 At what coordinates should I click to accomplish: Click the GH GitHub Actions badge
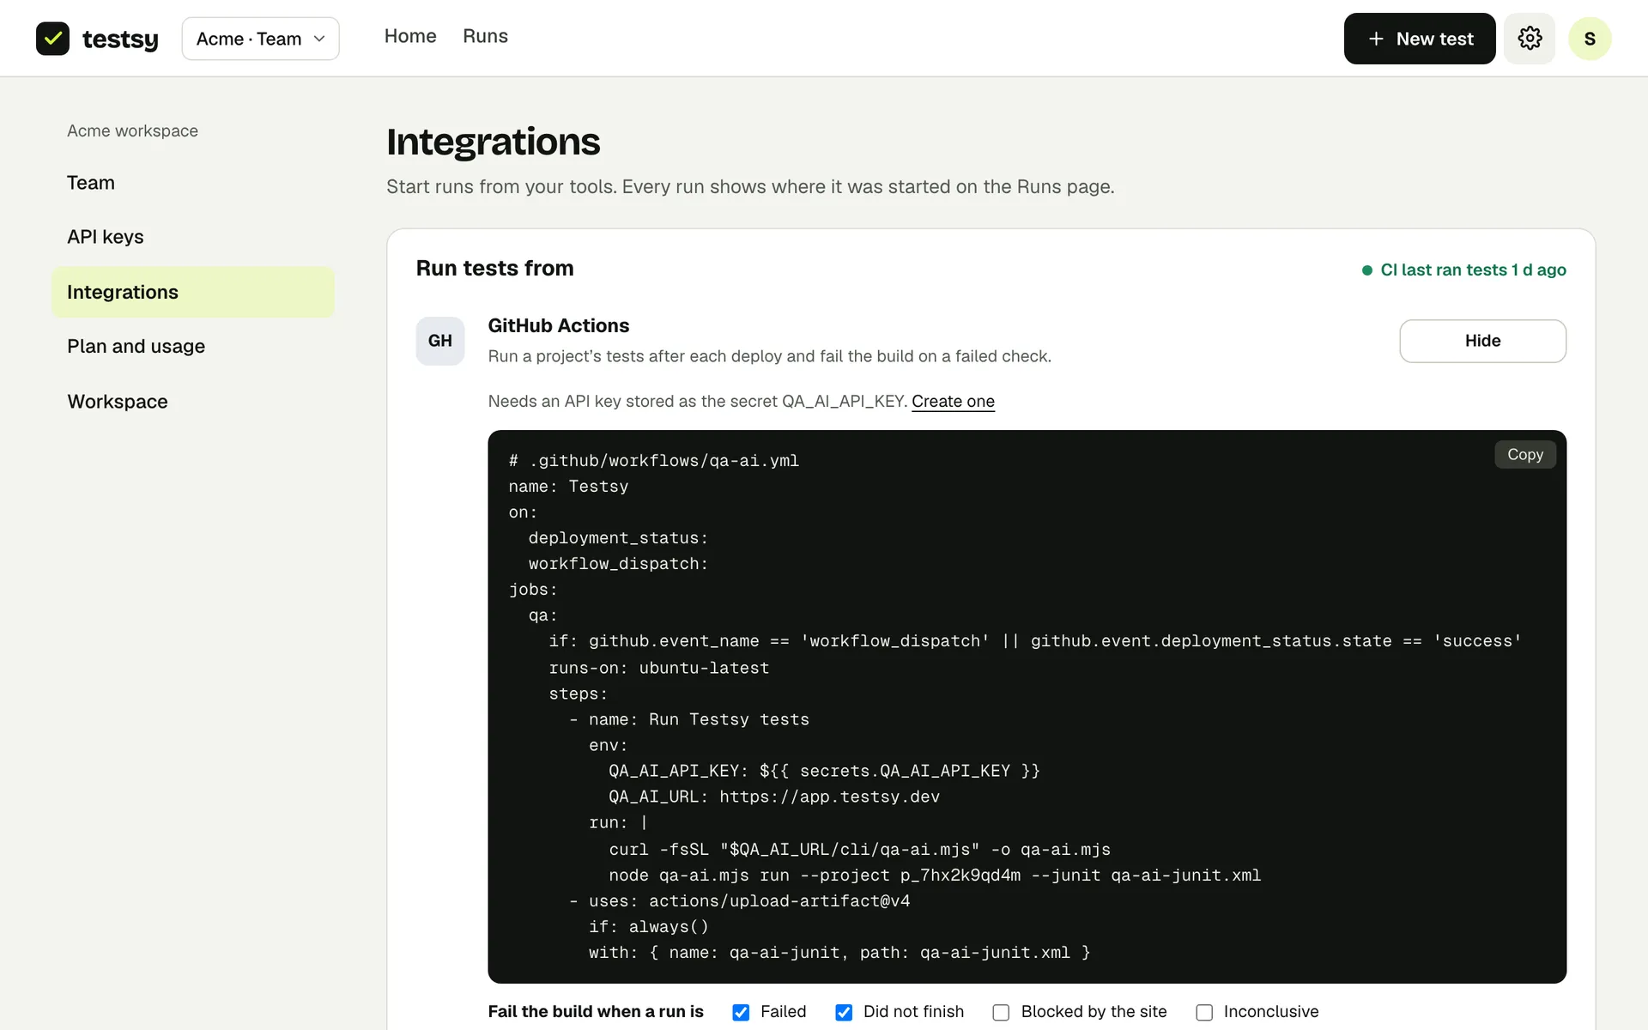coord(440,341)
